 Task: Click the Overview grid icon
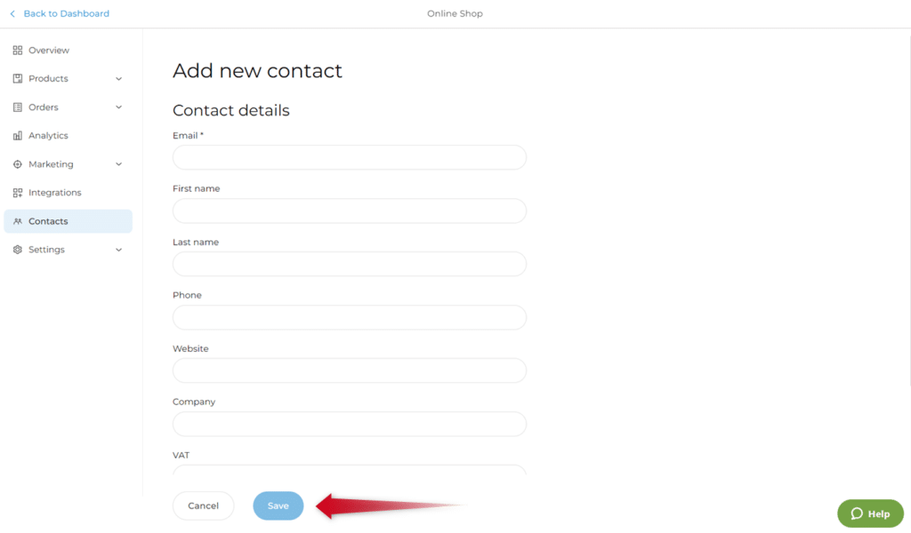tap(18, 51)
